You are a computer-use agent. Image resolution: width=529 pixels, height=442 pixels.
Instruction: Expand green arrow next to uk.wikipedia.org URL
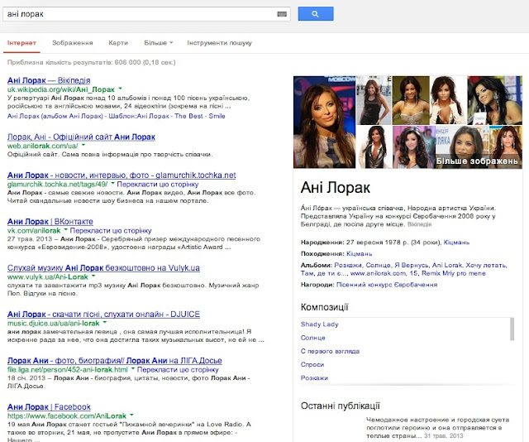(120, 89)
